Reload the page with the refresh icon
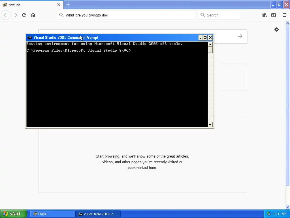Image resolution: width=290 pixels, height=218 pixels. (24, 15)
